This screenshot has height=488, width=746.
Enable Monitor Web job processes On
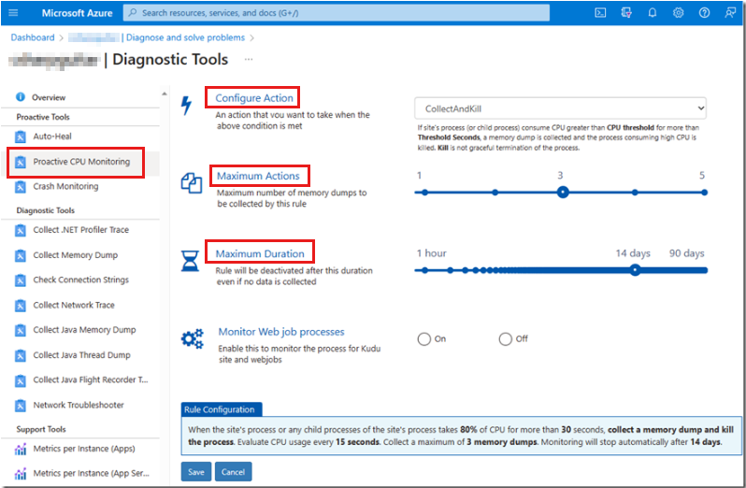(424, 338)
